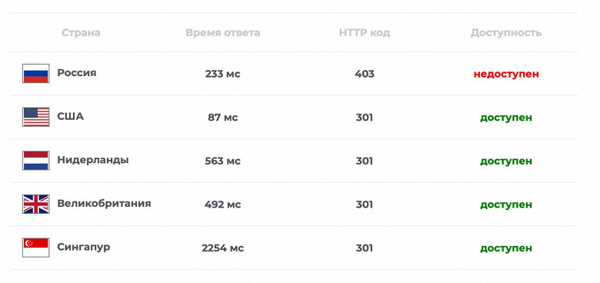This screenshot has height=283, width=600.
Task: Select the Страна column header
Action: [x=81, y=33]
